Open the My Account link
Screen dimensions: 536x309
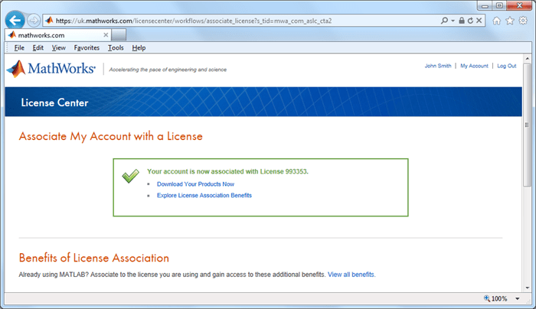click(x=474, y=66)
